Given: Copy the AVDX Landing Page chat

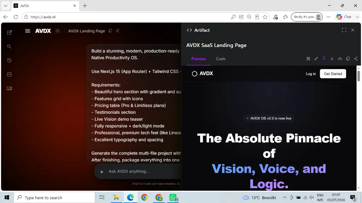Looking at the screenshot, I should pos(110,31).
